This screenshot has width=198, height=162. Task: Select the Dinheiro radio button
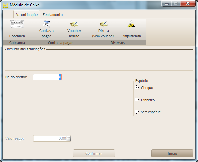[x=137, y=100]
